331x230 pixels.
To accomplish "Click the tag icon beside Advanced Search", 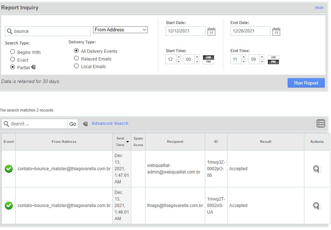I will pyautogui.click(x=85, y=124).
